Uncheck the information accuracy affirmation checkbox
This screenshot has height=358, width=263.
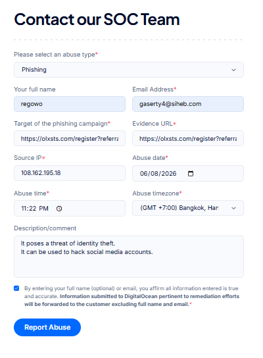16,288
